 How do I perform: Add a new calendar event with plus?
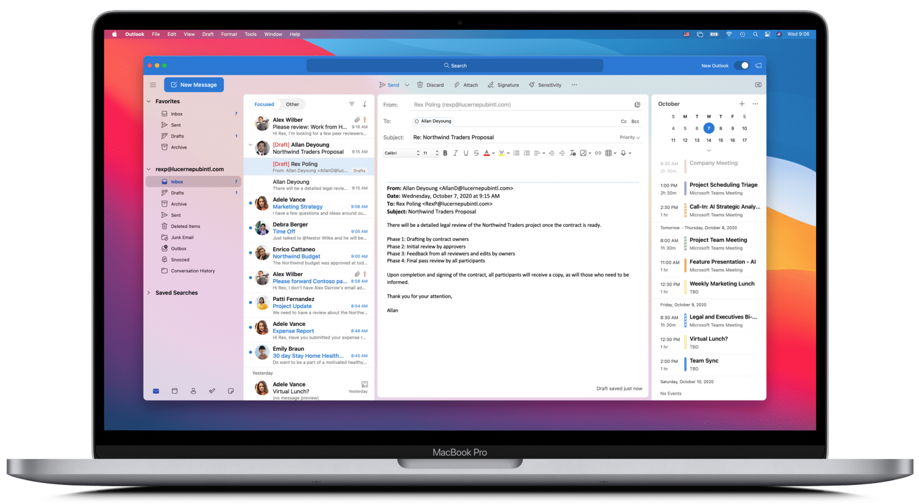point(742,104)
